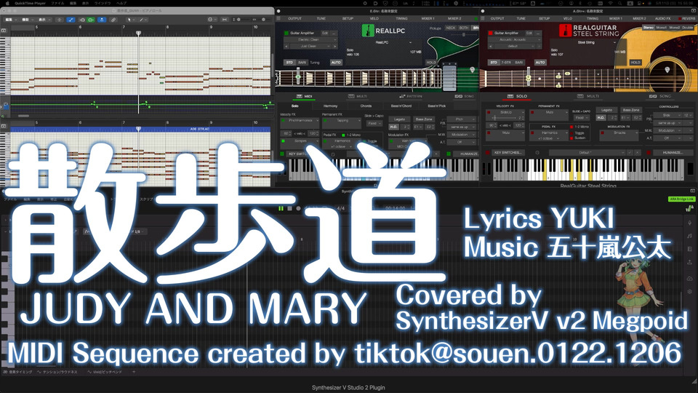Open the RealLPC hamburger menu icon

[279, 19]
